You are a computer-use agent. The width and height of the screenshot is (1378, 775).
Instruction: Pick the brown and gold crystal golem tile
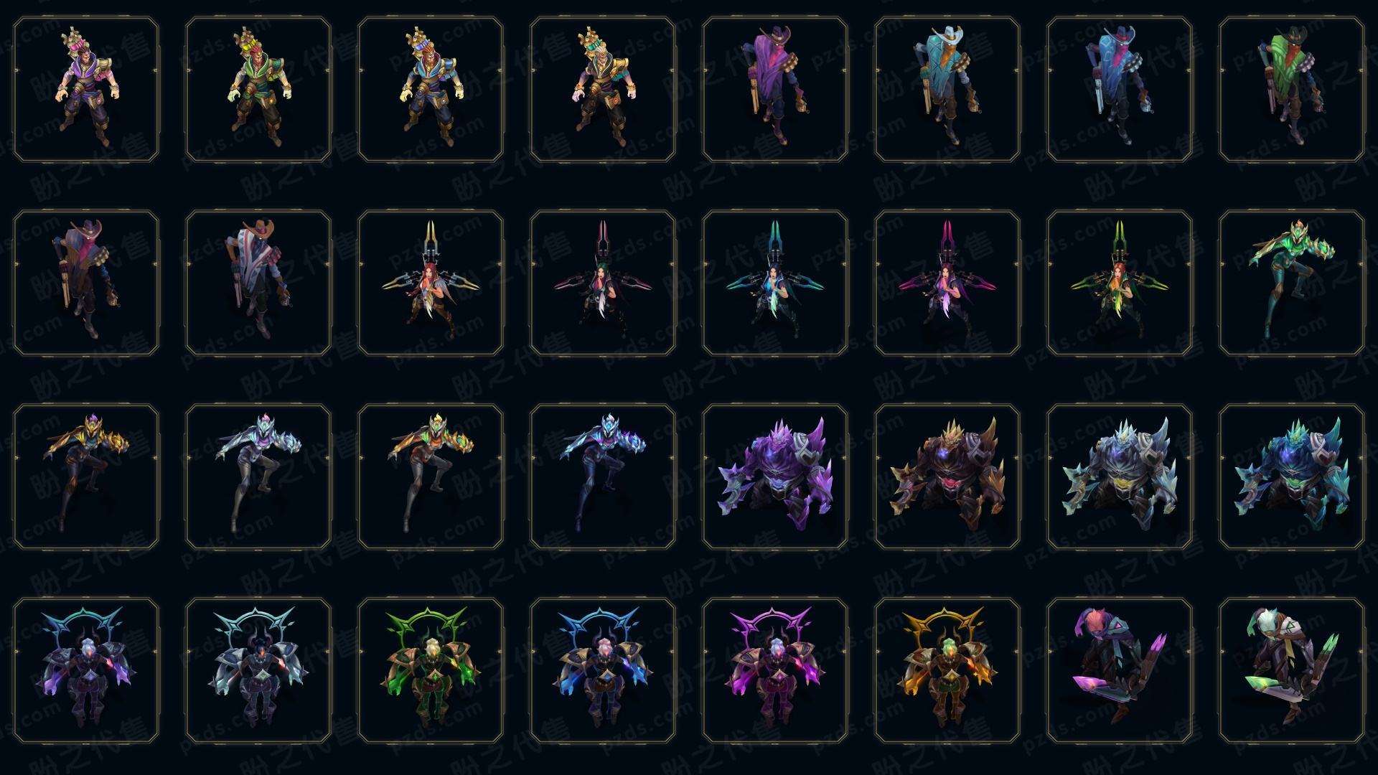point(947,476)
